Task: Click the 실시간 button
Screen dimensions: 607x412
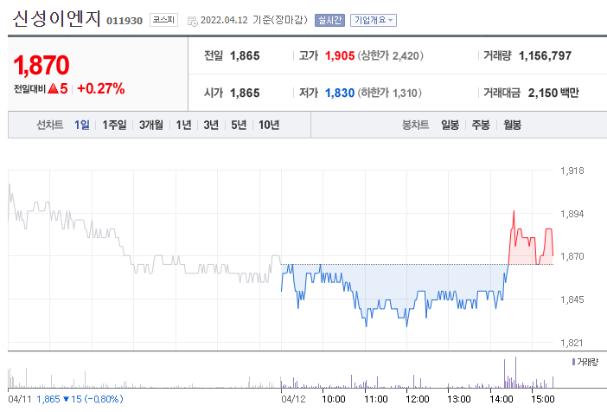Action: coord(329,20)
